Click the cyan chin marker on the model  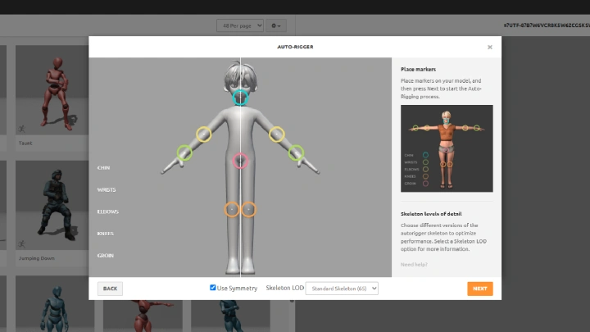[240, 98]
